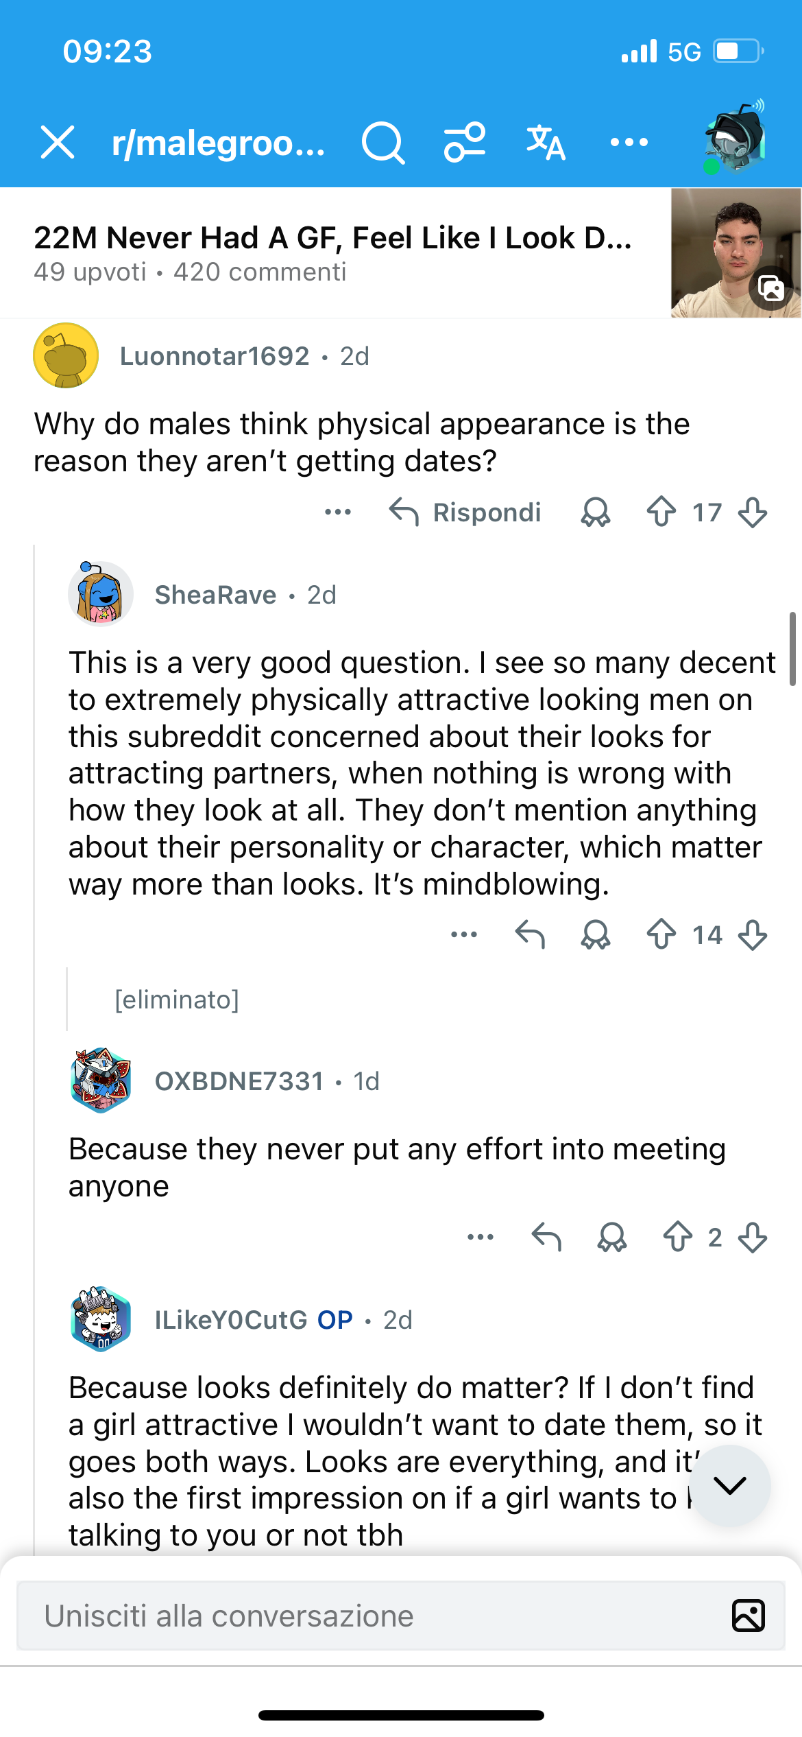Upvote Luonnotar1692's comment
Image resolution: width=802 pixels, height=1737 pixels.
point(661,512)
